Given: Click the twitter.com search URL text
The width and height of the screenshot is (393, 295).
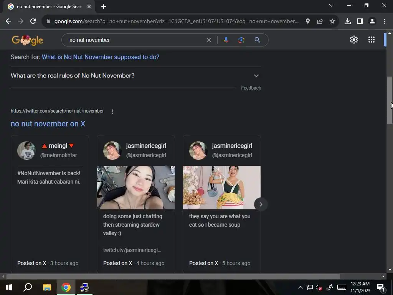Looking at the screenshot, I should (57, 111).
